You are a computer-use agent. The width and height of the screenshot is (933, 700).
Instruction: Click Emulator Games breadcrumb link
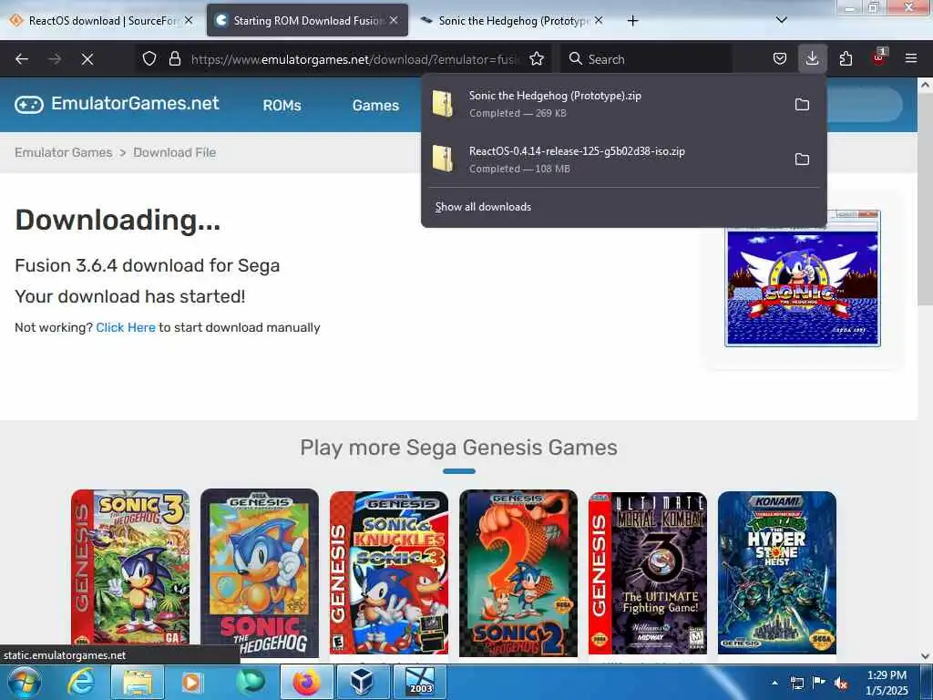coord(64,152)
